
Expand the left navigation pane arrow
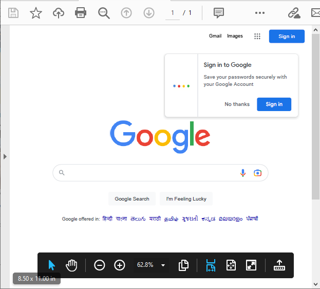tap(5, 157)
